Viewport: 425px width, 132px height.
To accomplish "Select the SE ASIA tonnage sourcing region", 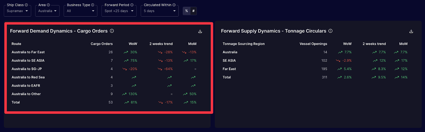I will 229,60.
